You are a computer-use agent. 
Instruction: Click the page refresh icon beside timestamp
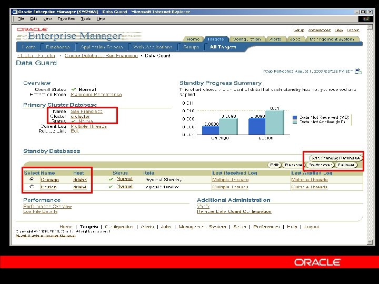pos(358,71)
